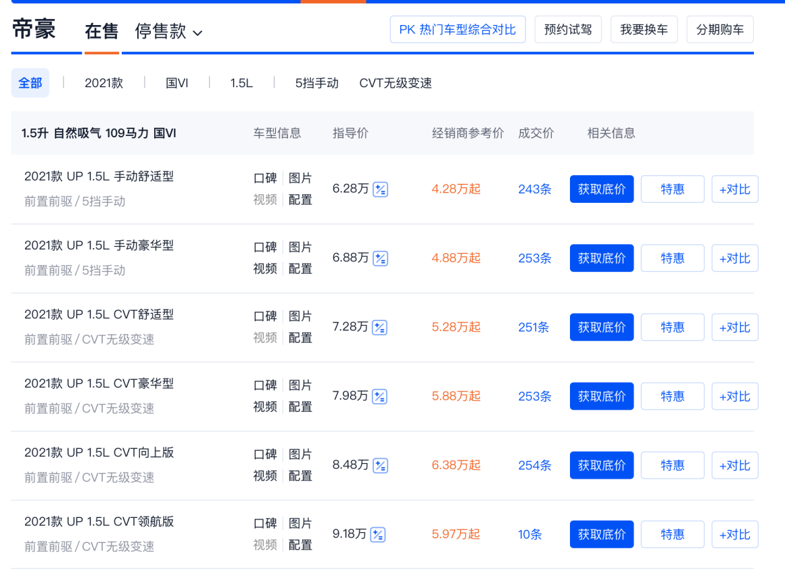Image resolution: width=785 pixels, height=574 pixels.
Task: Click calculator icon beside 6.88万 price
Action: tap(381, 258)
